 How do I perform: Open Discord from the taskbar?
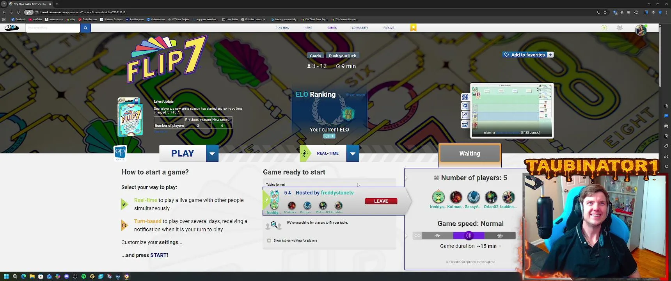(66, 276)
